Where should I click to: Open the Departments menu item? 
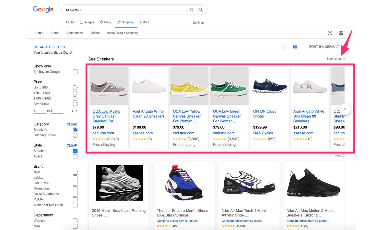[75, 33]
